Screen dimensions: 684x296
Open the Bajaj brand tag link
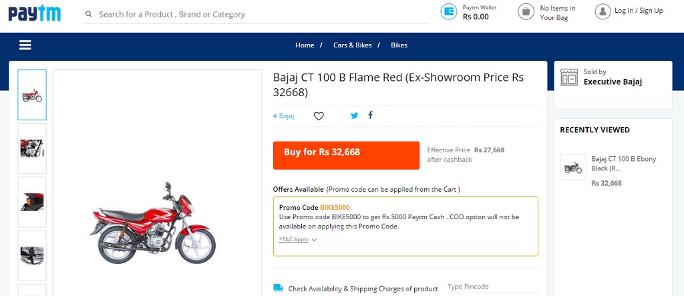pyautogui.click(x=283, y=116)
